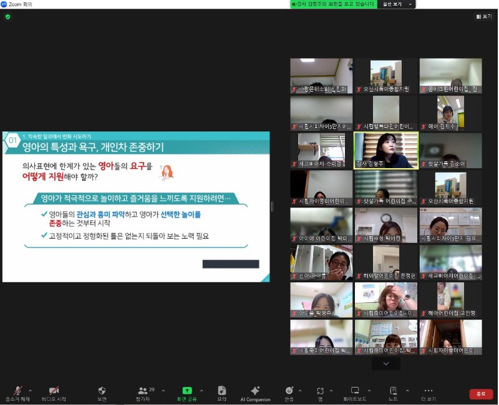Open the 보안 security shield icon
This screenshot has height=405, width=499.
point(102,391)
